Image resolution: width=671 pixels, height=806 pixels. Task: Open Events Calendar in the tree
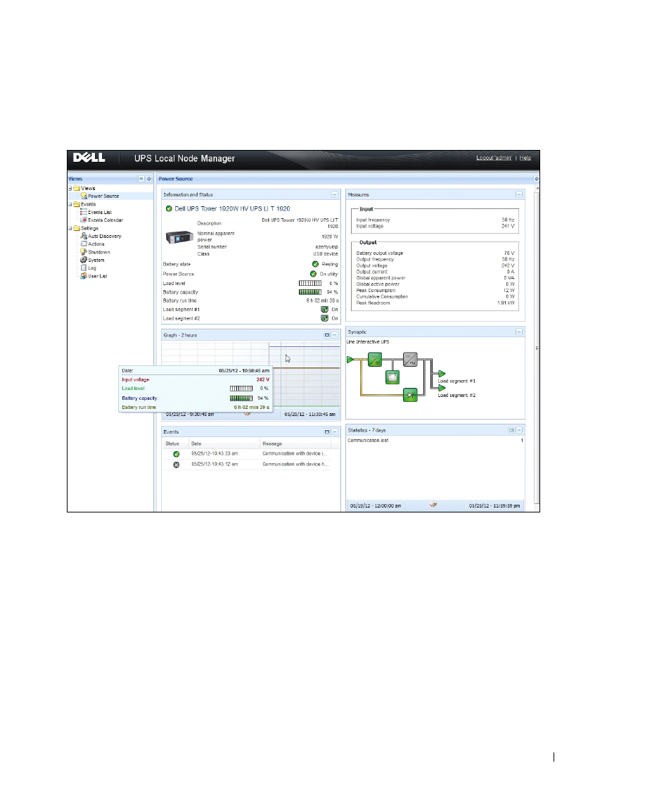click(106, 220)
